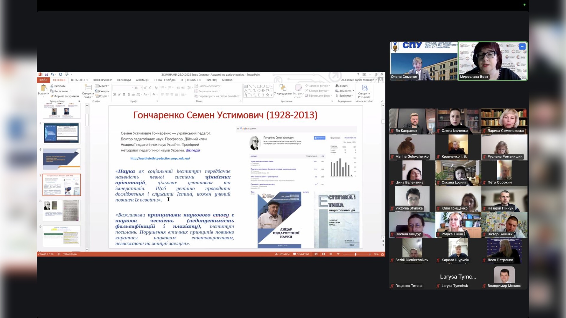
Task: Insert text box shape from shapes gallery
Action: (x=246, y=86)
